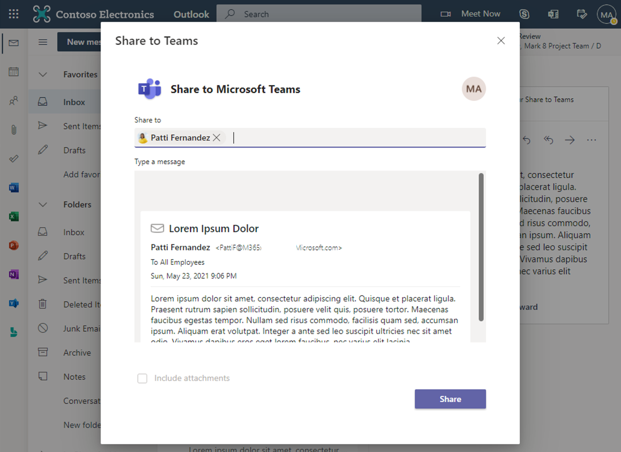The height and width of the screenshot is (452, 621).
Task: Switch to Calendar view in the left rail
Action: (x=13, y=72)
